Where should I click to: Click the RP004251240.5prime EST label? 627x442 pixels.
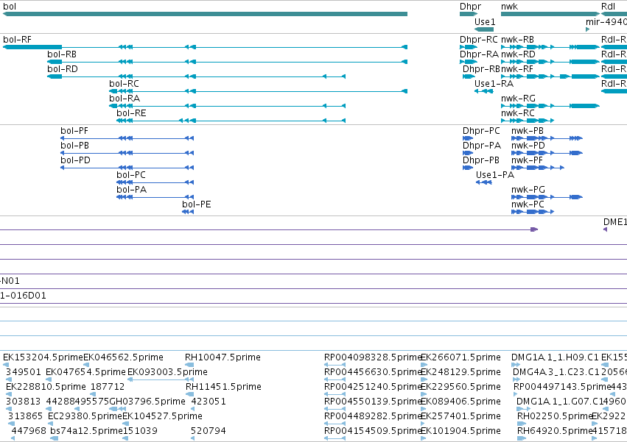[373, 387]
